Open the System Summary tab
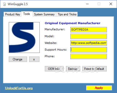The height and width of the screenshot is (93, 117). pyautogui.click(x=44, y=14)
